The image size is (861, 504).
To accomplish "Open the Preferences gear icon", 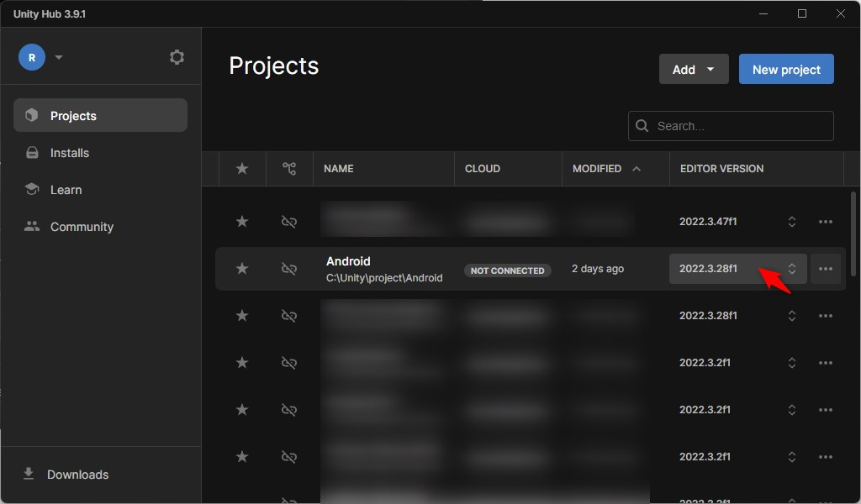I will [x=177, y=57].
